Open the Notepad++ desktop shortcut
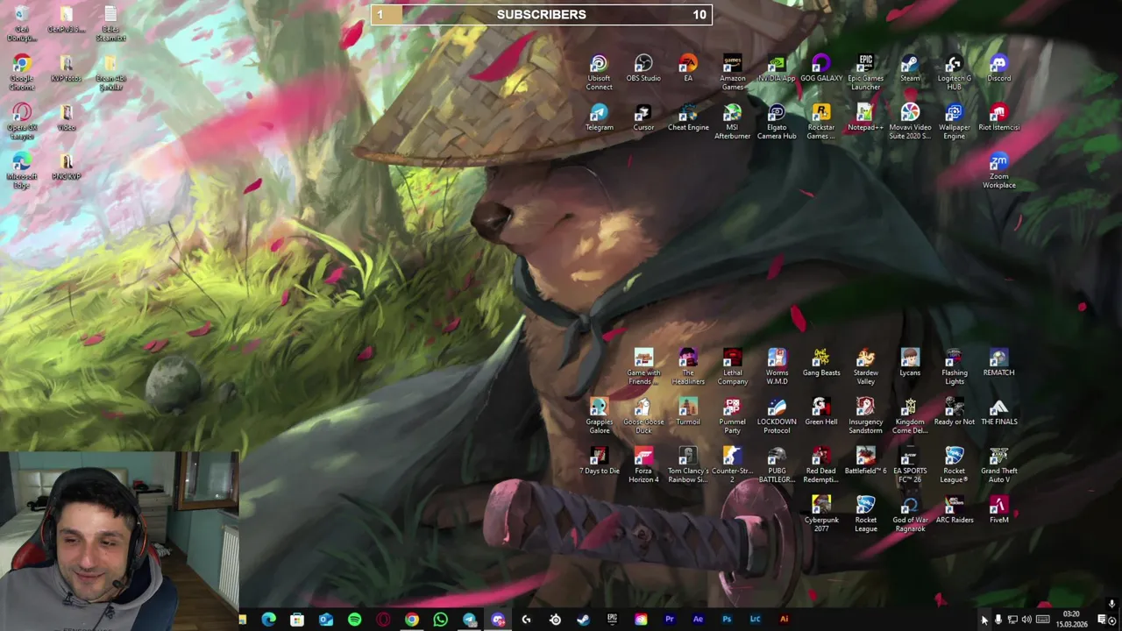The height and width of the screenshot is (631, 1122). click(865, 117)
